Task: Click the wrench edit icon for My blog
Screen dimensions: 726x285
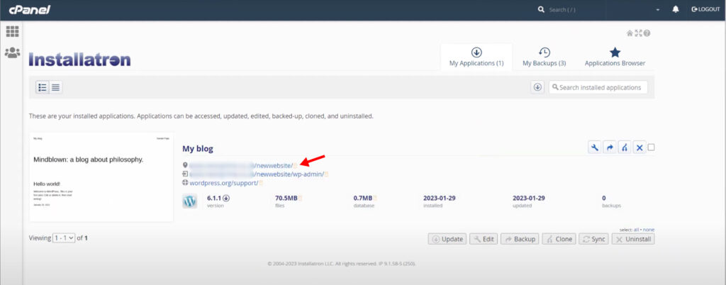Action: pos(595,147)
